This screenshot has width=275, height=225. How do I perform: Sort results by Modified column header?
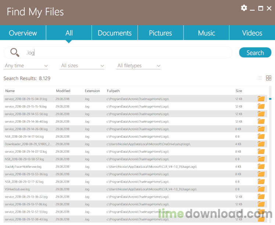63,91
